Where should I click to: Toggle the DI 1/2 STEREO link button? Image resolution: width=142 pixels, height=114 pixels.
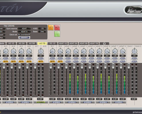point(57,102)
